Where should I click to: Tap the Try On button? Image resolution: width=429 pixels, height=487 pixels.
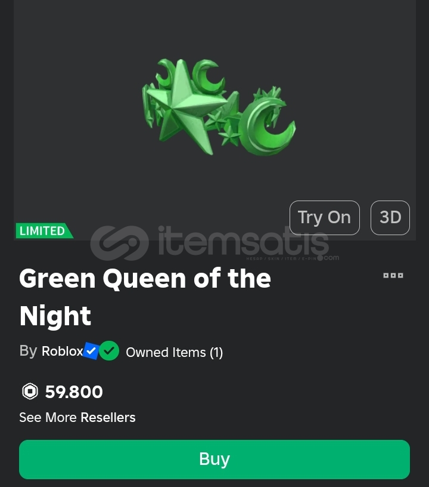pos(325,218)
